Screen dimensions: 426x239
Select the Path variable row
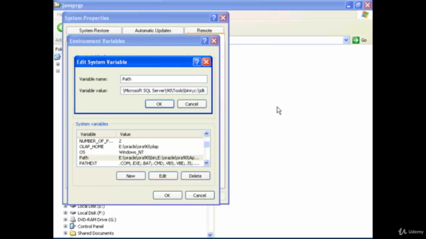[140, 158]
